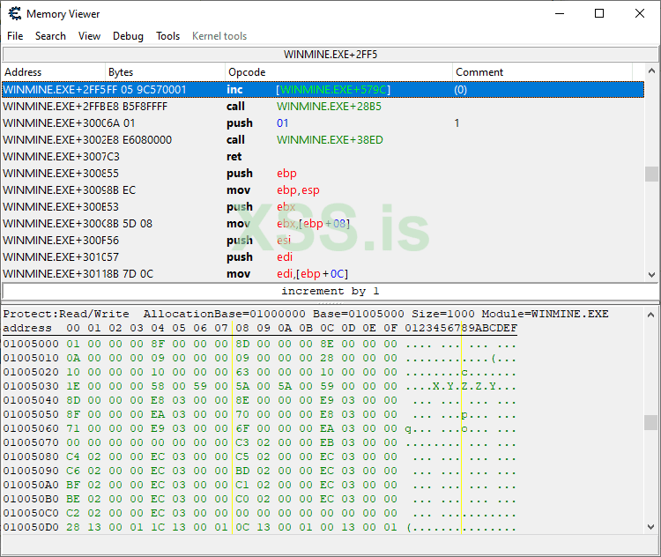This screenshot has width=661, height=557.
Task: Select byte 63 in row 01005020
Action: coord(242,372)
